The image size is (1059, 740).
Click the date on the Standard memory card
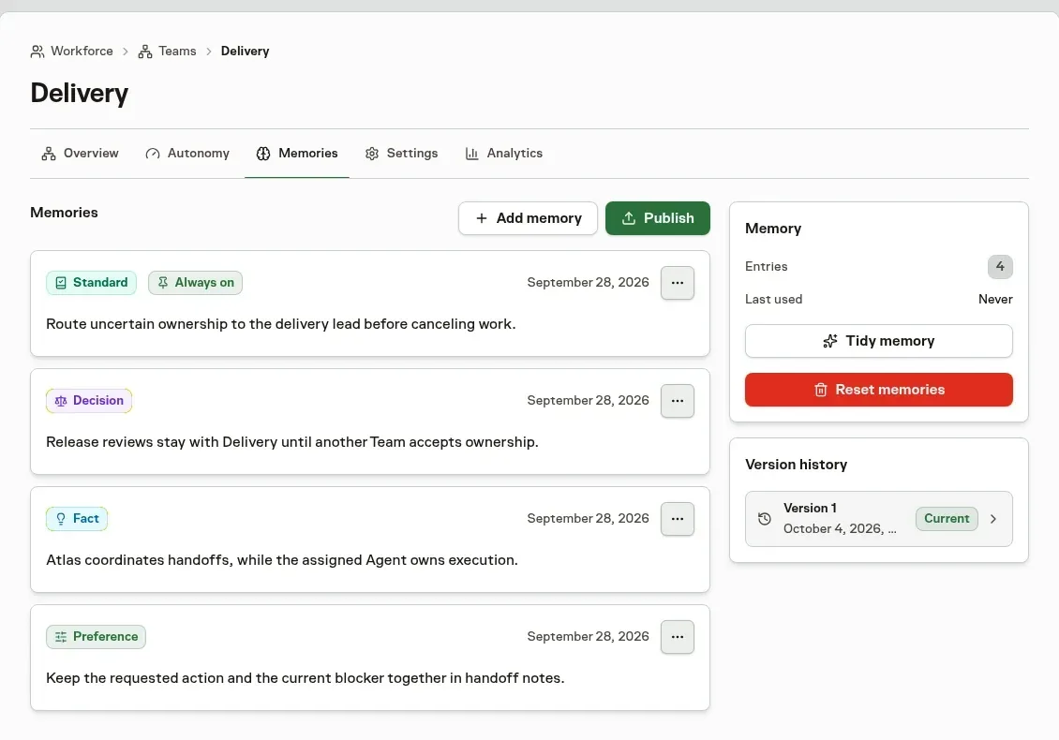pyautogui.click(x=588, y=282)
